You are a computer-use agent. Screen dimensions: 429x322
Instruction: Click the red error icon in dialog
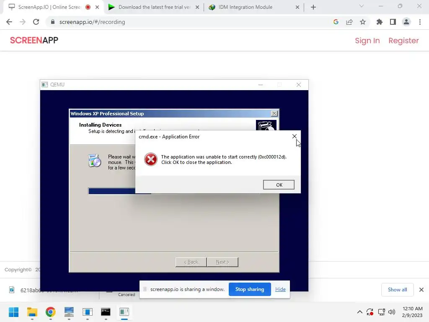point(151,159)
